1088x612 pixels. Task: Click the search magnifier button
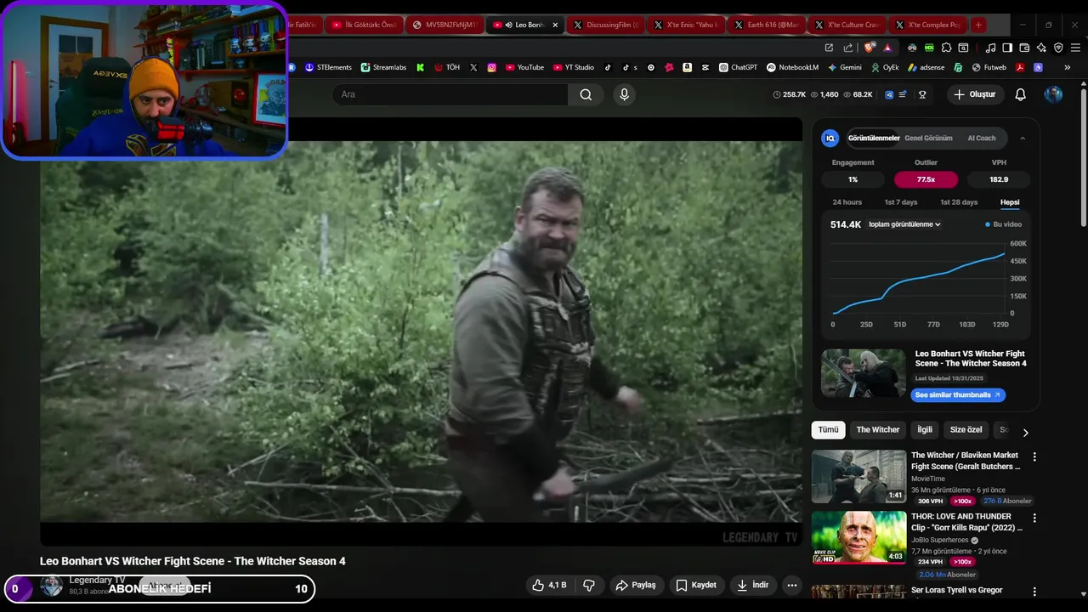point(586,94)
